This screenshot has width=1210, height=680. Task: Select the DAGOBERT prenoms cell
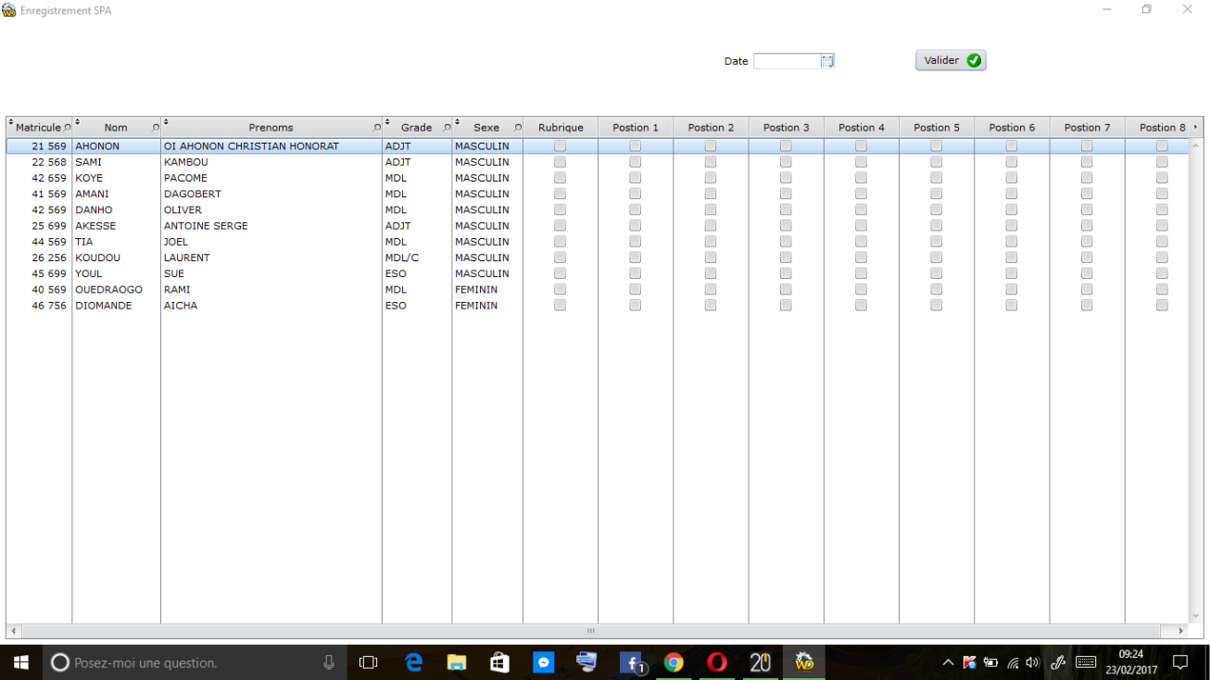271,194
